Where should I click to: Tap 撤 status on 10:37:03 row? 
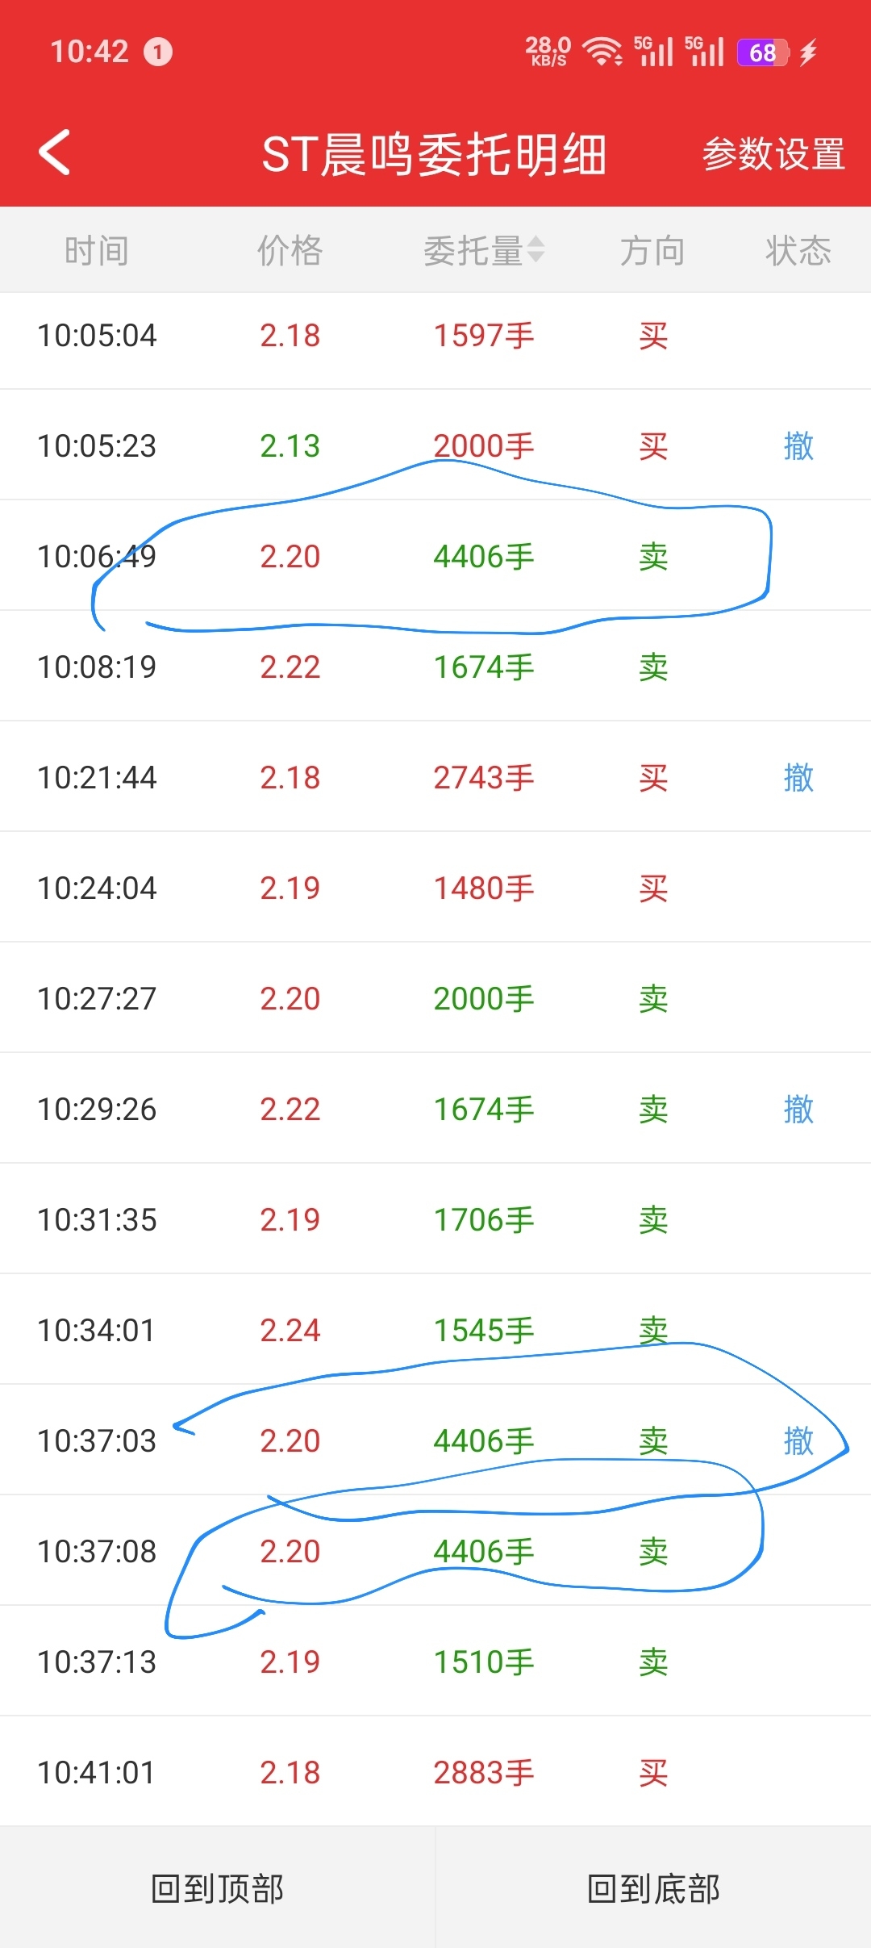798,1440
